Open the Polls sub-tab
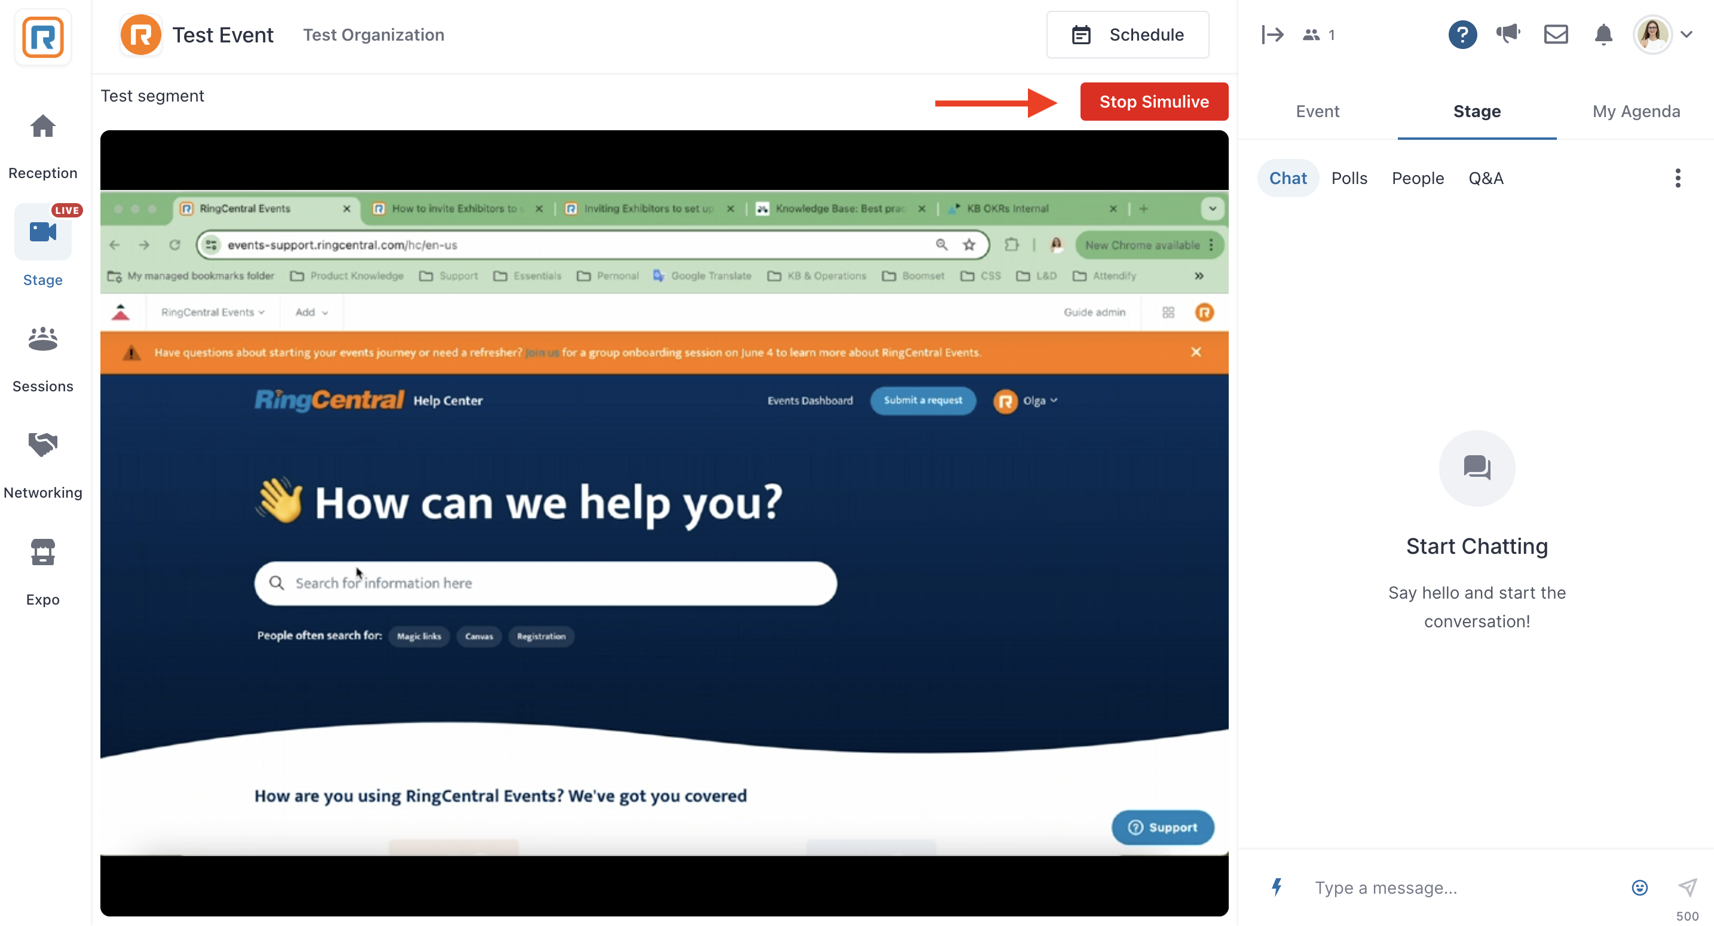This screenshot has width=1714, height=926. pyautogui.click(x=1349, y=178)
